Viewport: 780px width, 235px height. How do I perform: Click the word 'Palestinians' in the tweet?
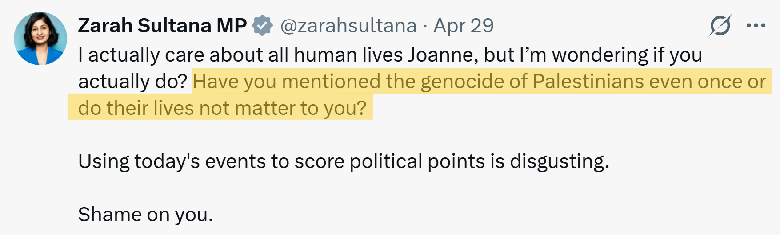click(588, 82)
